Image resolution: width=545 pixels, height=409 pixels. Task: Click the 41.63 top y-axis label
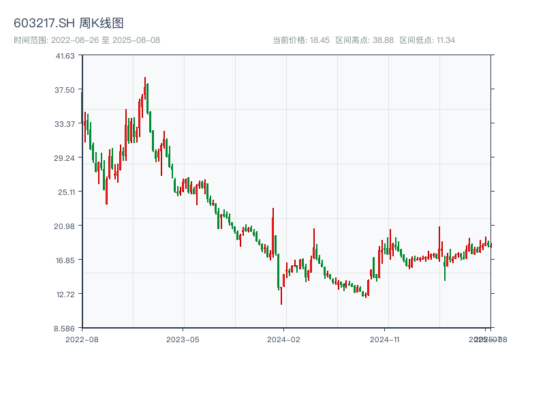click(65, 56)
